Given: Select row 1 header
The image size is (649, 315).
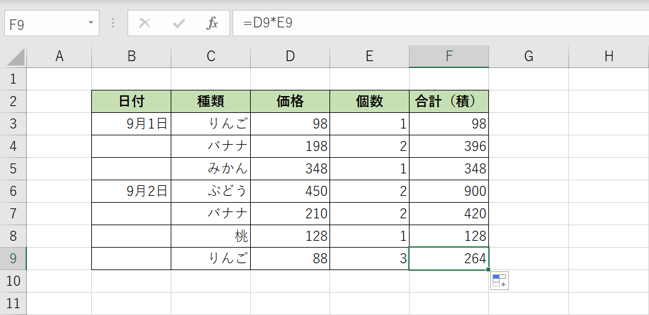Looking at the screenshot, I should tap(13, 79).
